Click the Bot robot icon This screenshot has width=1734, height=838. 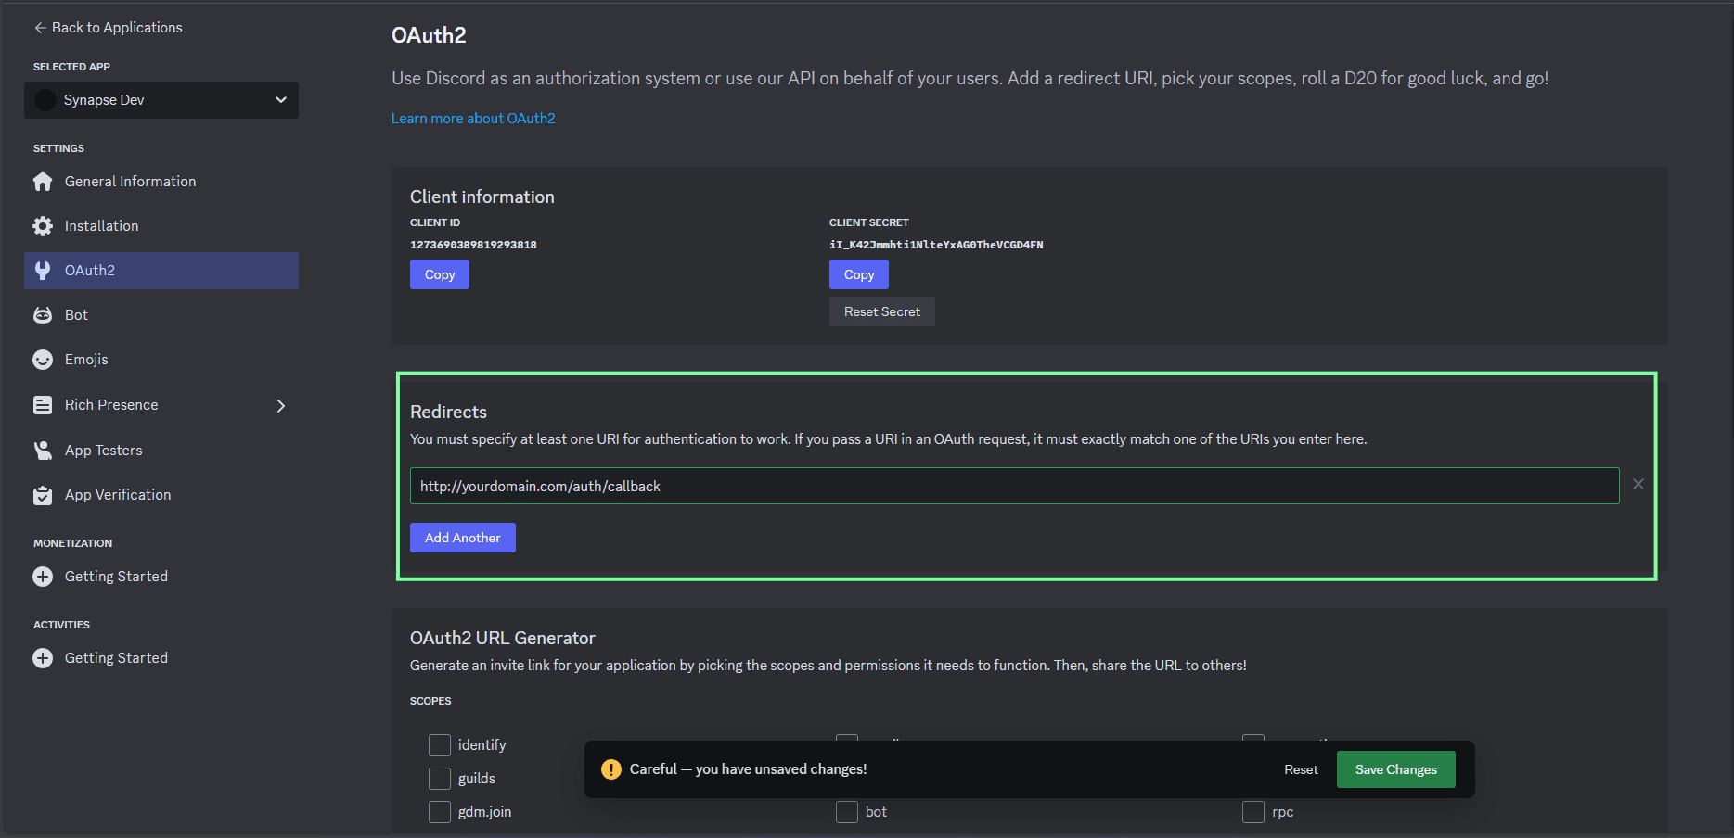tap(43, 315)
